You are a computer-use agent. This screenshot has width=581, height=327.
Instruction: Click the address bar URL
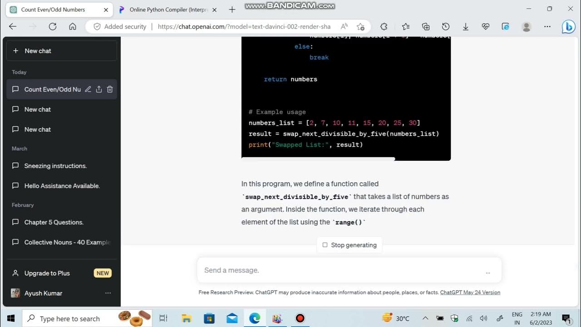pyautogui.click(x=244, y=26)
